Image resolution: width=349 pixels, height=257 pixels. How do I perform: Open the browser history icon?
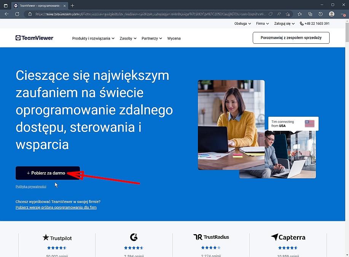320,14
